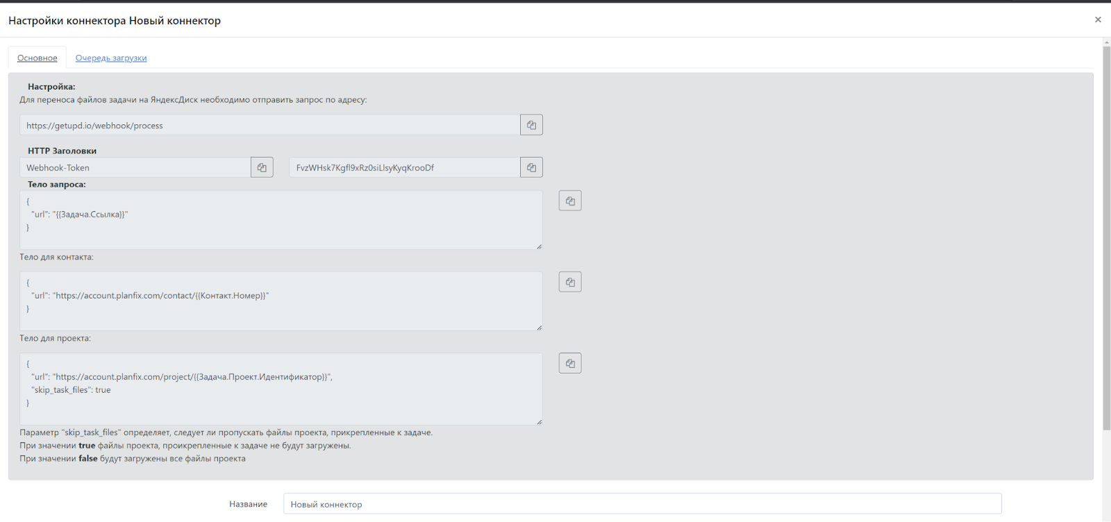Copy the Тело для контакта body
This screenshot has width=1111, height=522.
pyautogui.click(x=570, y=282)
